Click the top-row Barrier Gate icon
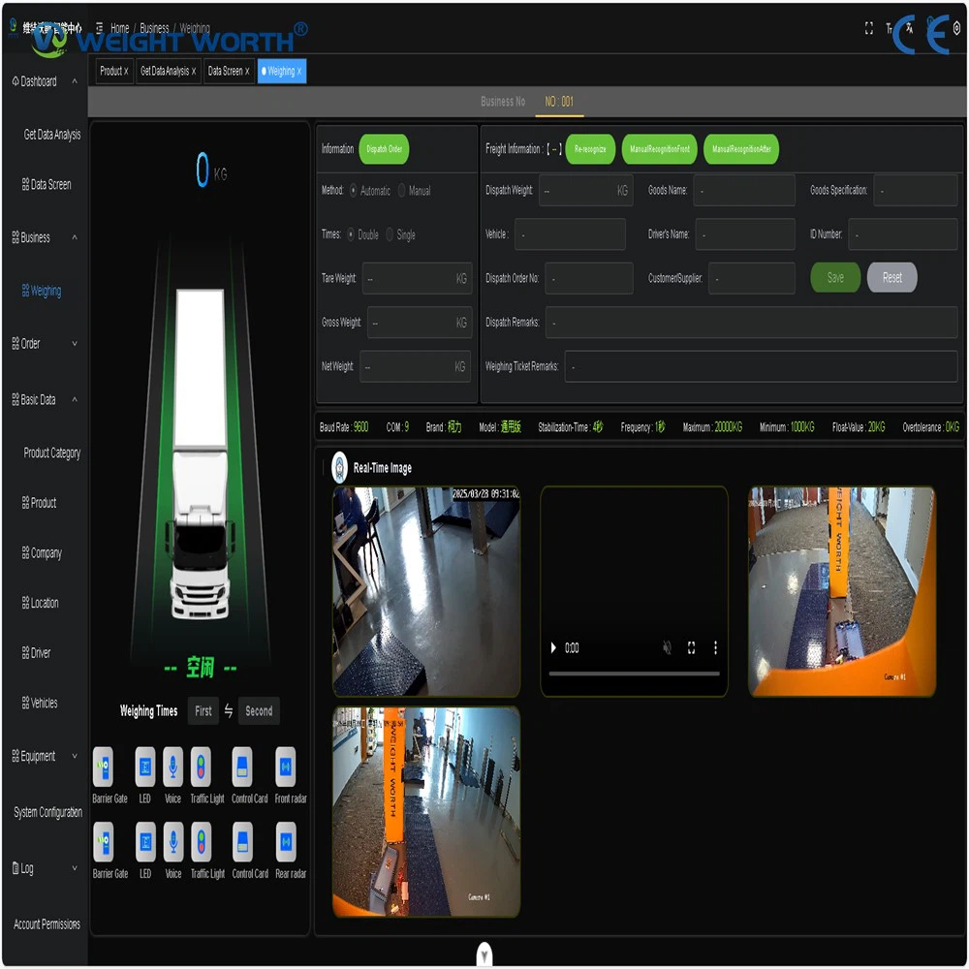This screenshot has height=969, width=969. 103,766
